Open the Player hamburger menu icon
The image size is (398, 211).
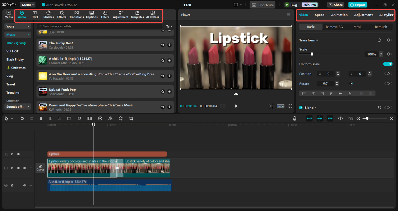[x=288, y=15]
